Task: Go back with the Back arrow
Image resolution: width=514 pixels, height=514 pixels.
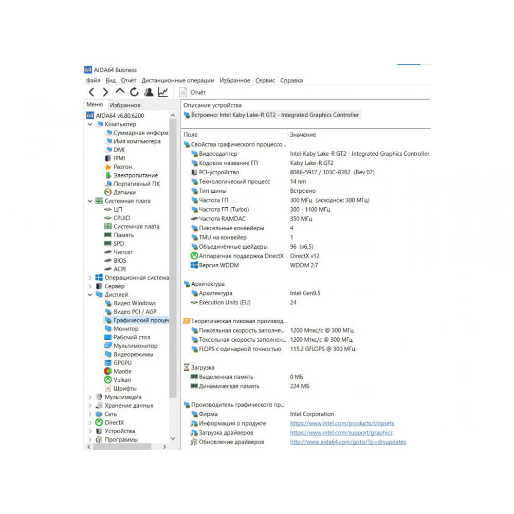Action: click(x=91, y=93)
